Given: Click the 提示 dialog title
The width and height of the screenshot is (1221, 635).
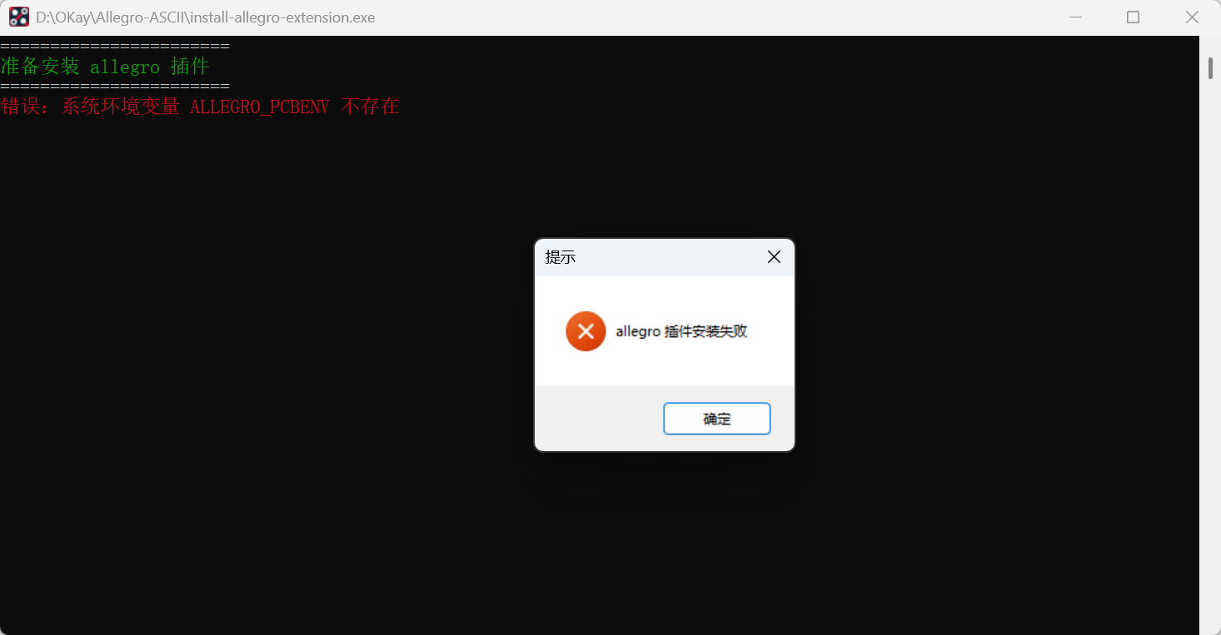Looking at the screenshot, I should (561, 257).
